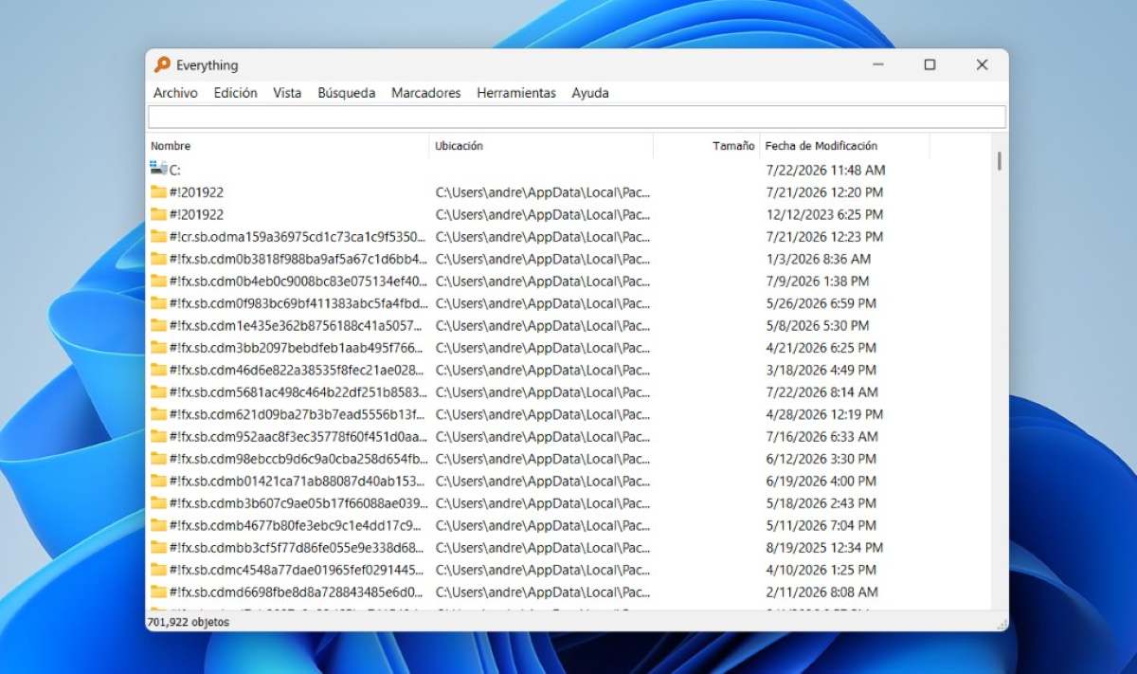The image size is (1137, 674).
Task: Click date '1/3/2026 8:36 AM'
Action: point(818,259)
